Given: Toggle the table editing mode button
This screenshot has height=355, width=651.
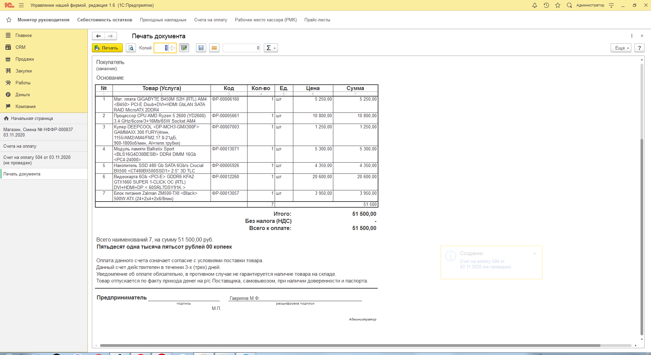Looking at the screenshot, I should (184, 48).
